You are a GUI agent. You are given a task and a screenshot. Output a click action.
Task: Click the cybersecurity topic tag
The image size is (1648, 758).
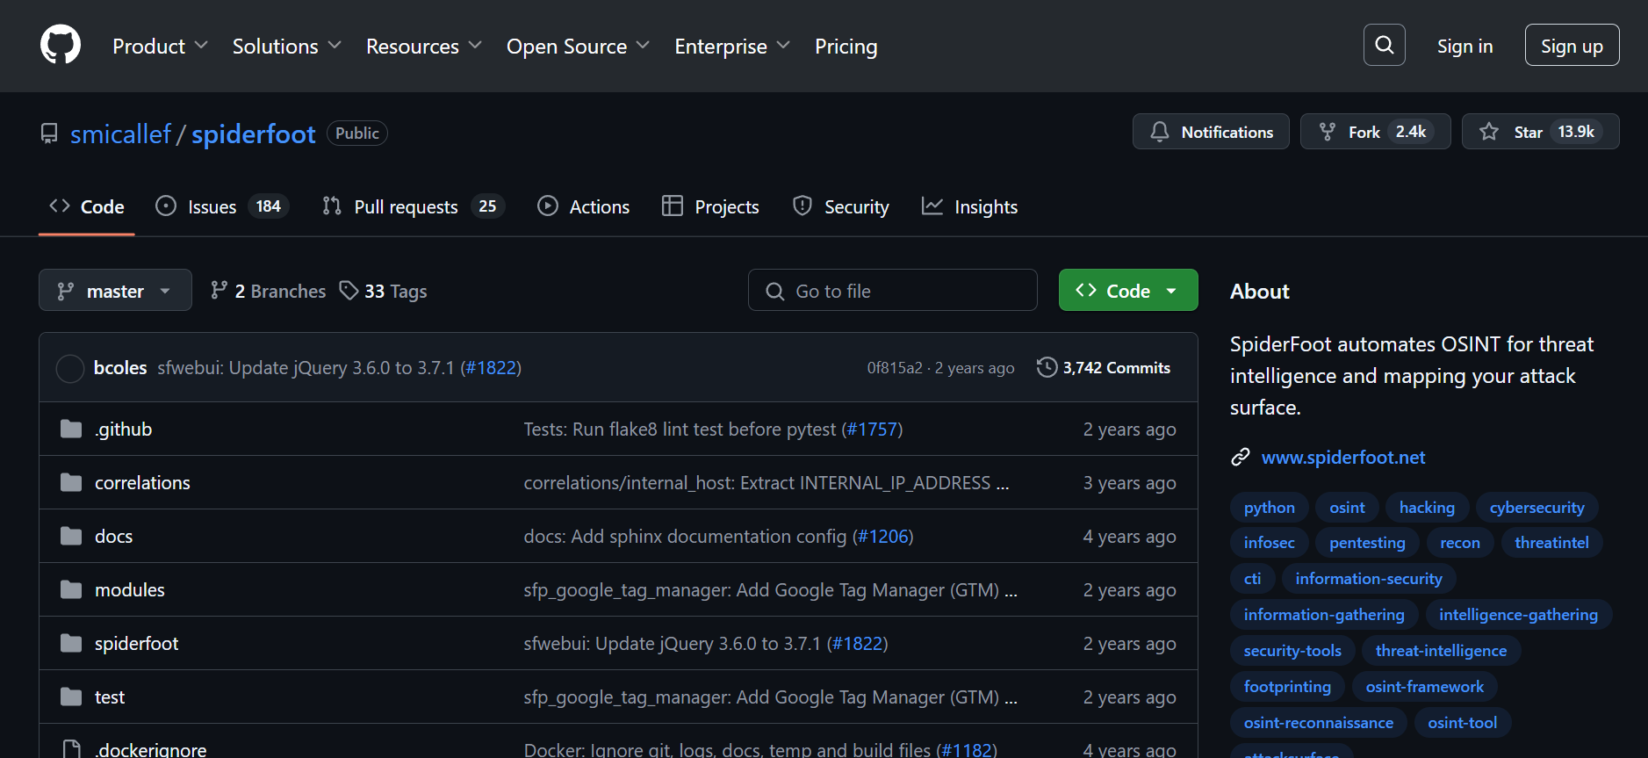(x=1536, y=507)
